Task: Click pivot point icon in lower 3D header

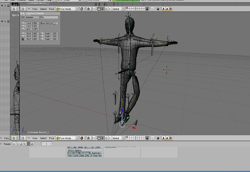Action: (89, 138)
